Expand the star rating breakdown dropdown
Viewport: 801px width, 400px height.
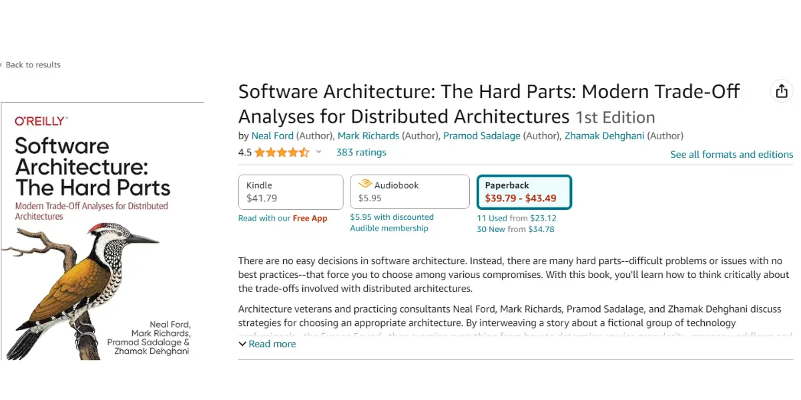pos(318,152)
